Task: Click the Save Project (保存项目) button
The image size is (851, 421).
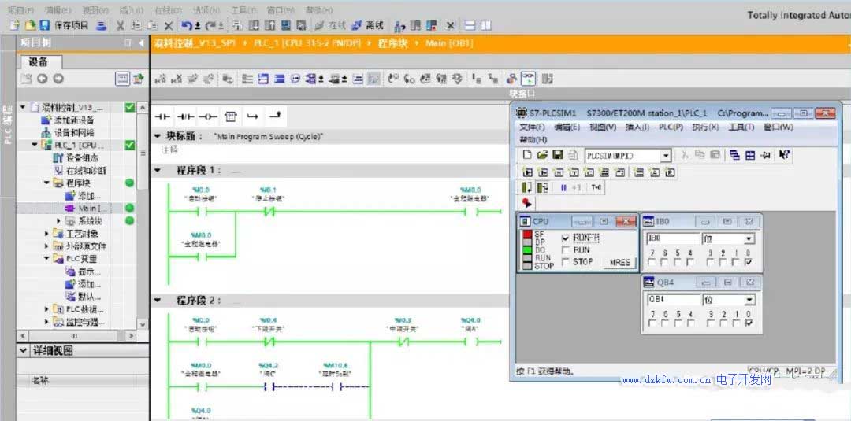Action: click(x=64, y=25)
